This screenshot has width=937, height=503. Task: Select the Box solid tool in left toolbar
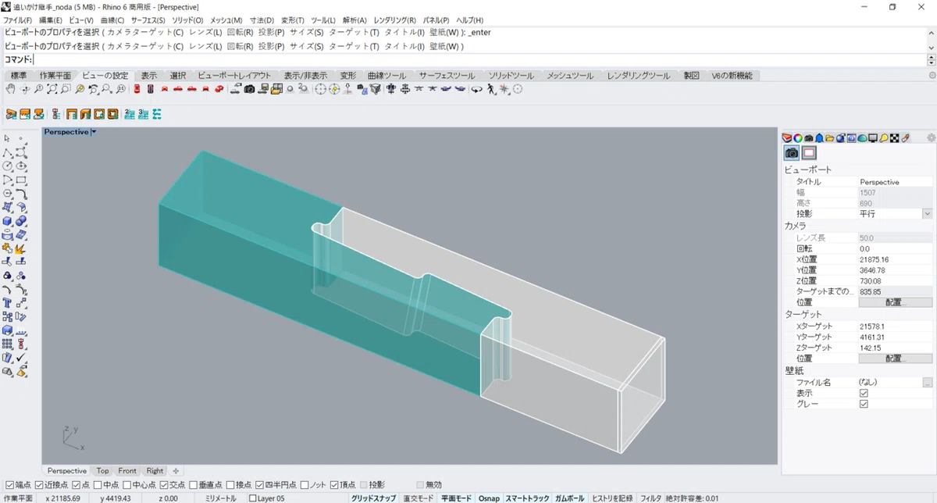point(8,221)
